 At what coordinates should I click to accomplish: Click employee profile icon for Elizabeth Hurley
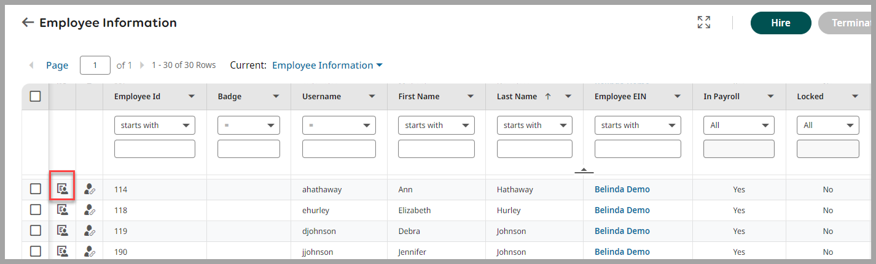tap(62, 210)
